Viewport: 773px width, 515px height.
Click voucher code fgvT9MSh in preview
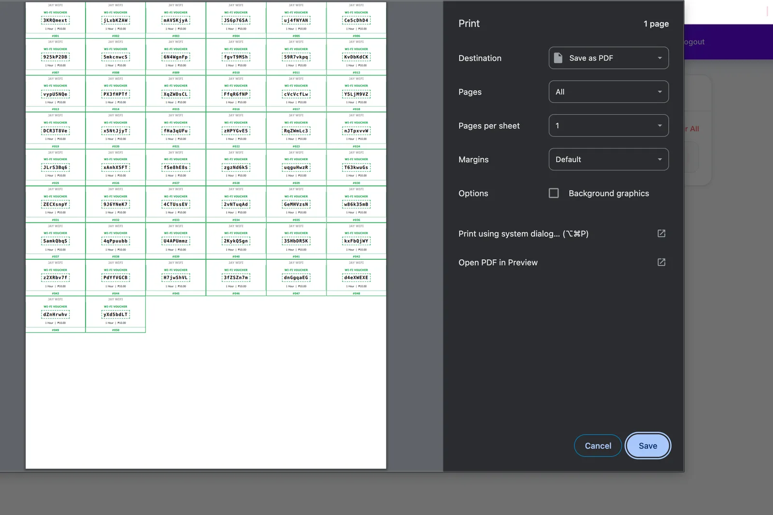click(236, 57)
